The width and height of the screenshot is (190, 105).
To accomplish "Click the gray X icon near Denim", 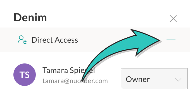I will [x=173, y=19].
